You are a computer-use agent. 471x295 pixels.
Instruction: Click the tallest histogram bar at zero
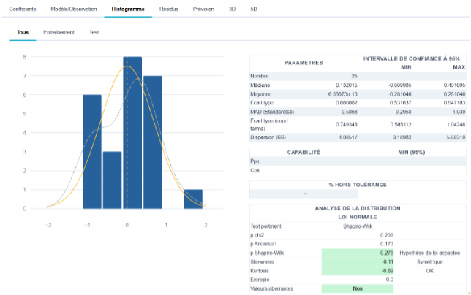[x=132, y=132]
